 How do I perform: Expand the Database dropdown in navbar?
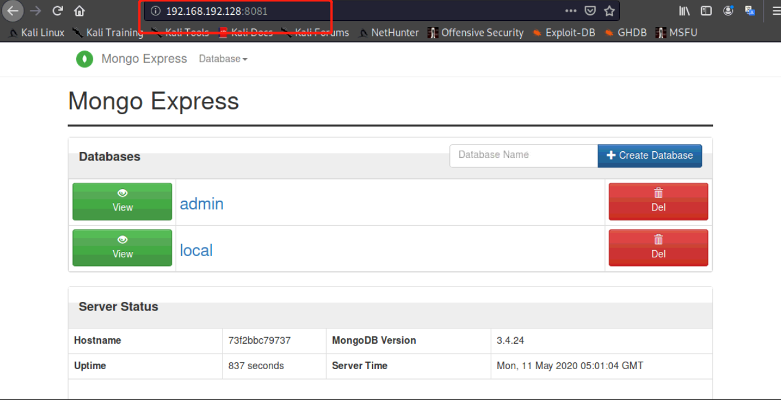tap(223, 59)
